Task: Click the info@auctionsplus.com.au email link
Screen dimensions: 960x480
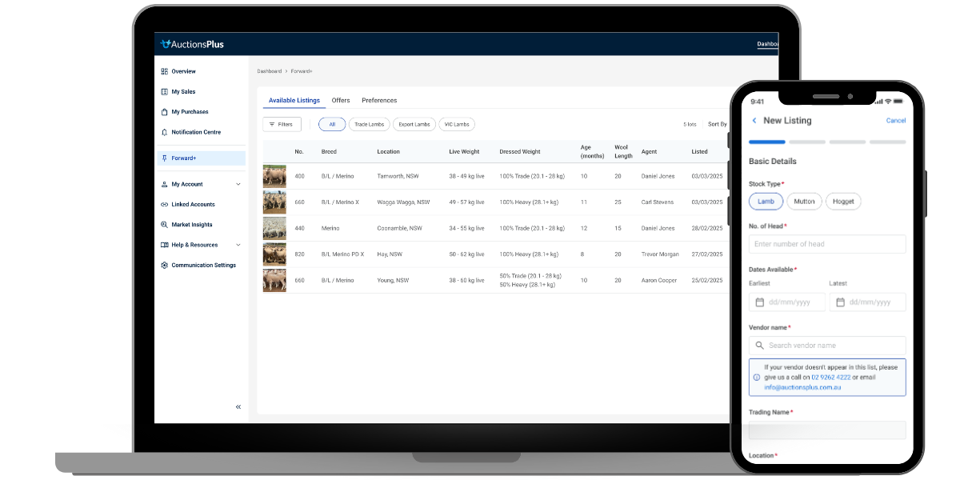Action: pos(802,387)
